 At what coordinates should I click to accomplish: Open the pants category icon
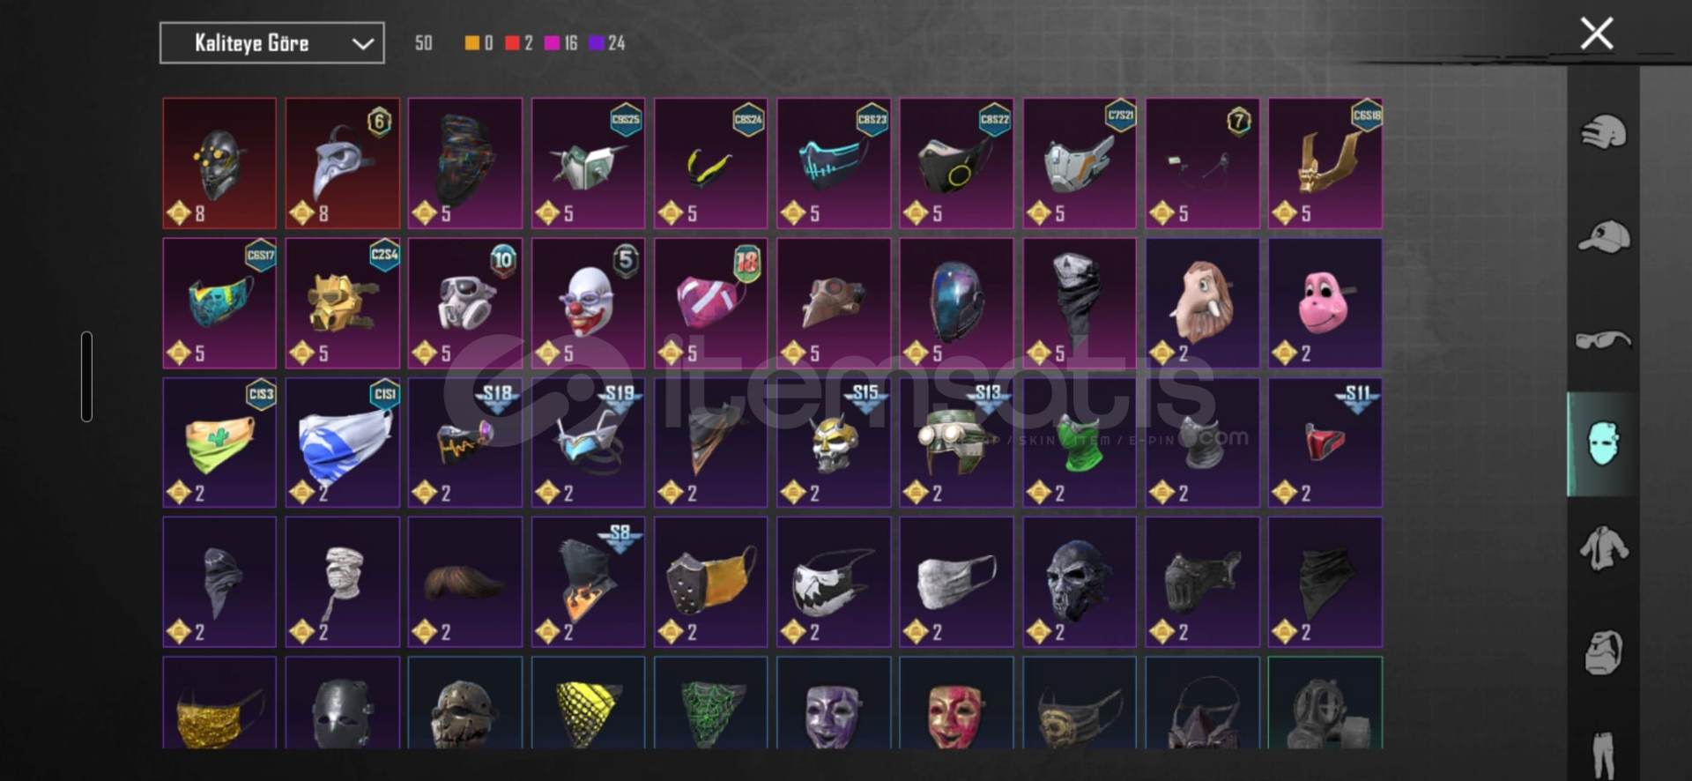click(x=1603, y=755)
